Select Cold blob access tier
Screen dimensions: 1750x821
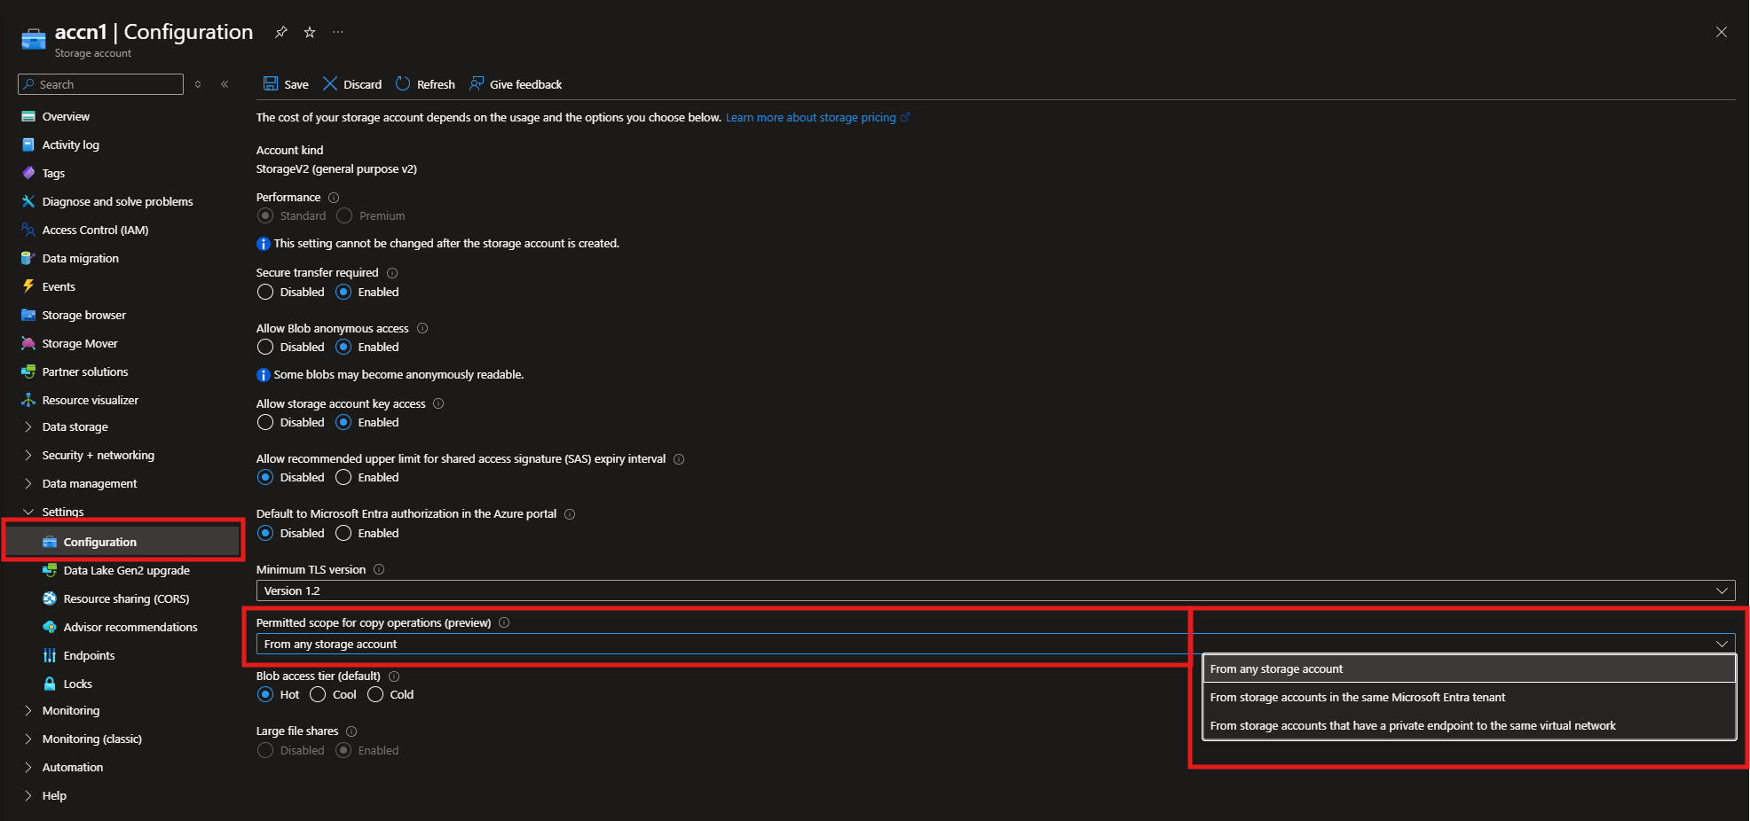(x=375, y=694)
